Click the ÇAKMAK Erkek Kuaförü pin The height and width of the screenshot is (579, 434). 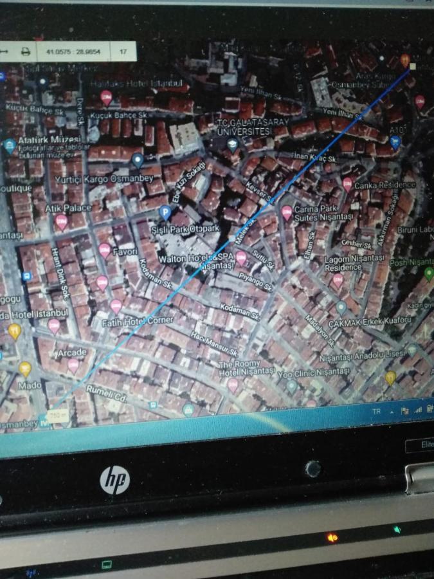tap(341, 308)
